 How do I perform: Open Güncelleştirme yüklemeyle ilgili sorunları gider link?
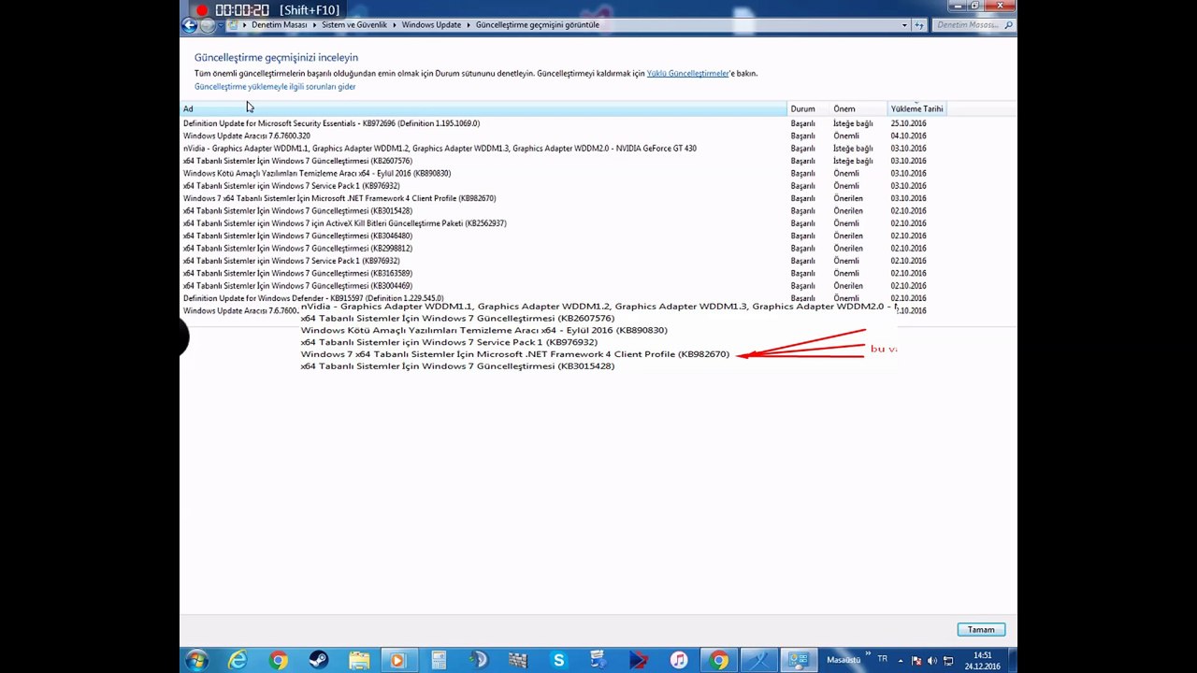pyautogui.click(x=275, y=87)
